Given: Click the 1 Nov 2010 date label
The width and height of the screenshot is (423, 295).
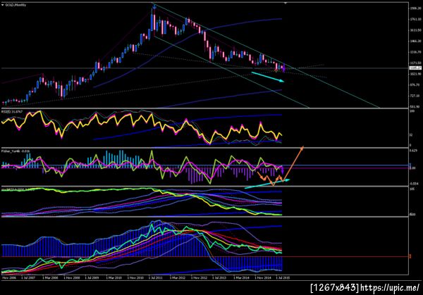Looking at the screenshot, I should (x=135, y=277).
